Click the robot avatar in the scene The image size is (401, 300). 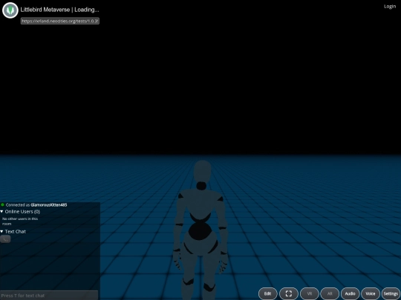pyautogui.click(x=201, y=230)
